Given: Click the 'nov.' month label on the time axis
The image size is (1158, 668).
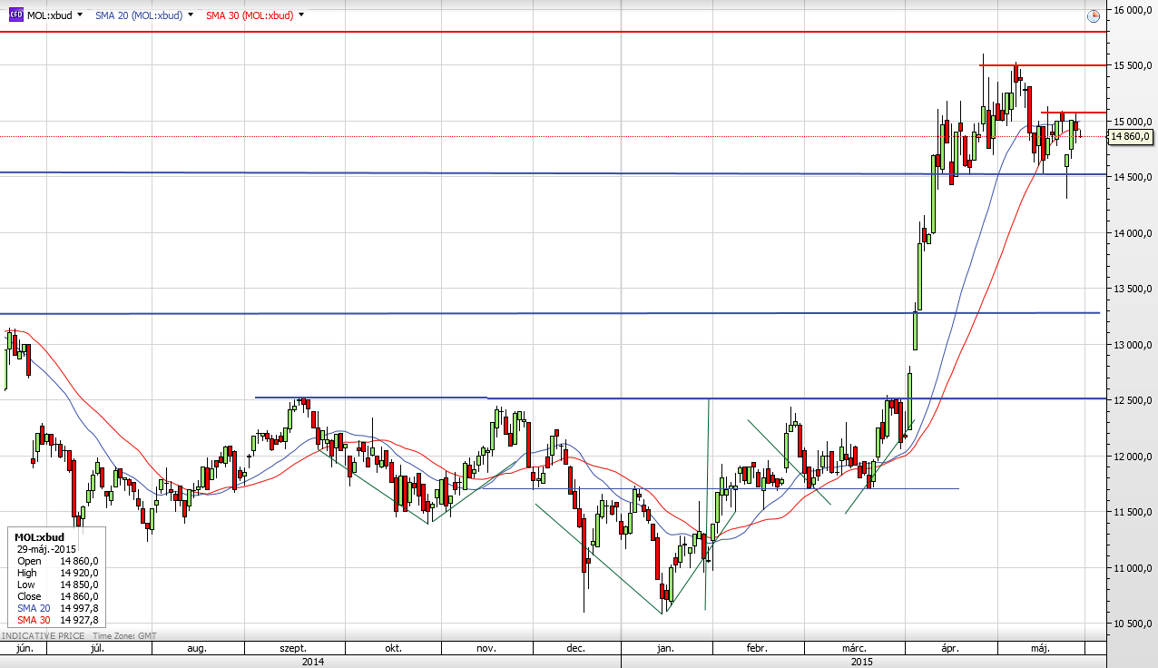Looking at the screenshot, I should 486,649.
